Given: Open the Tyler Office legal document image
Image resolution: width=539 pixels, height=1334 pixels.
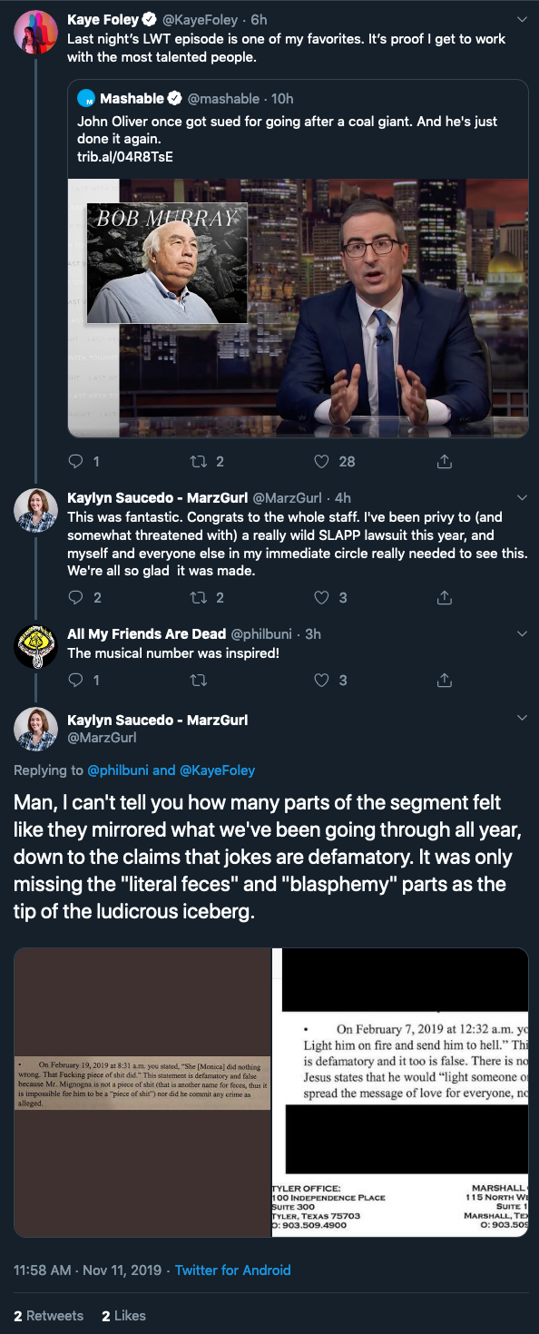Looking at the screenshot, I should point(400,1093).
